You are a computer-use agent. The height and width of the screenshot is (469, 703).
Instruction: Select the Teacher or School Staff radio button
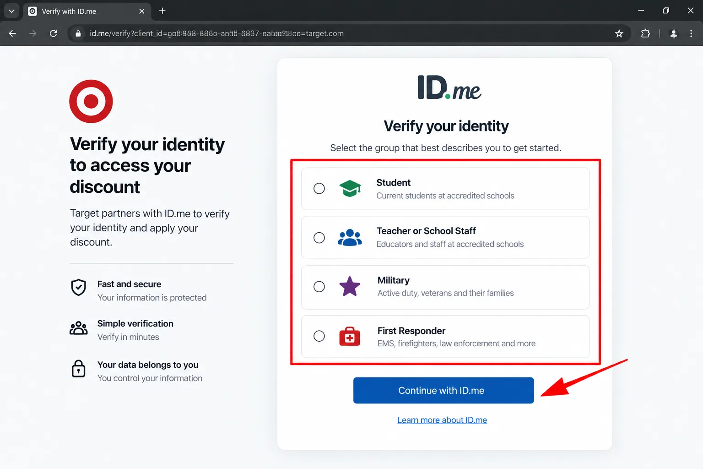point(319,238)
